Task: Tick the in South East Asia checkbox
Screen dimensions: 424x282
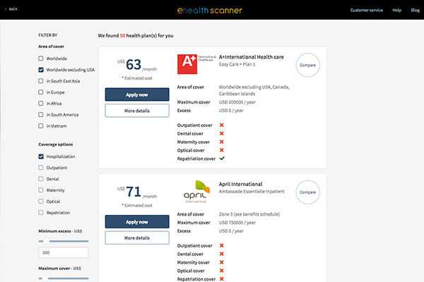Action: [x=41, y=80]
